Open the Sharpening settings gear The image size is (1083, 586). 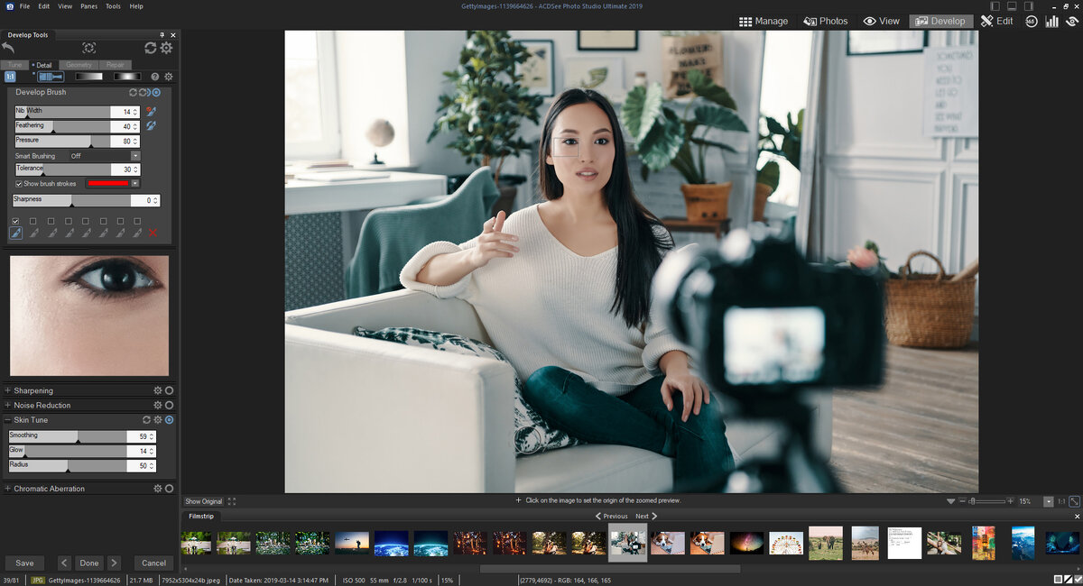click(156, 390)
